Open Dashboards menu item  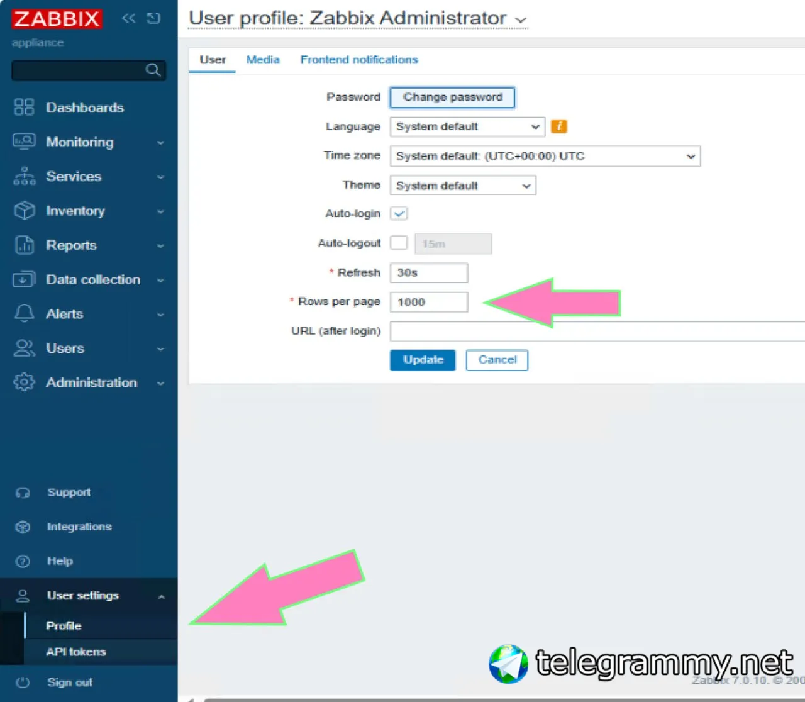point(85,108)
